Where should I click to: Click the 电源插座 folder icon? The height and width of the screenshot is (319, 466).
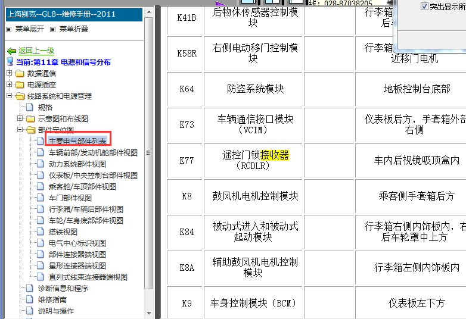pos(20,85)
